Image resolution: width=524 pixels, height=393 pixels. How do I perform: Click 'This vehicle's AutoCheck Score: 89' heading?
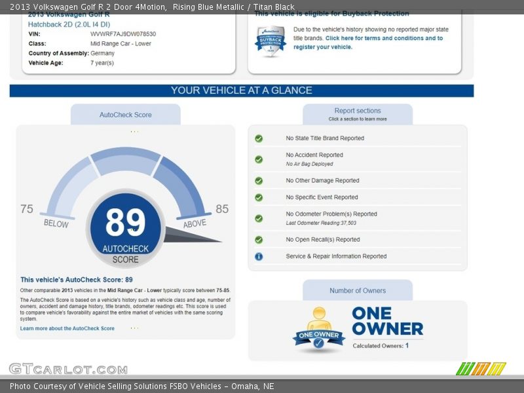pyautogui.click(x=77, y=280)
